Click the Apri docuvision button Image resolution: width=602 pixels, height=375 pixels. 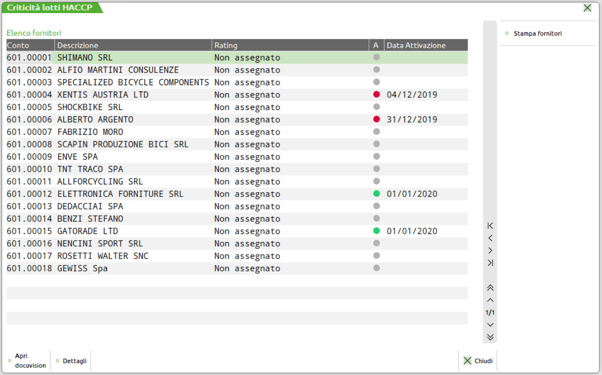[28, 361]
